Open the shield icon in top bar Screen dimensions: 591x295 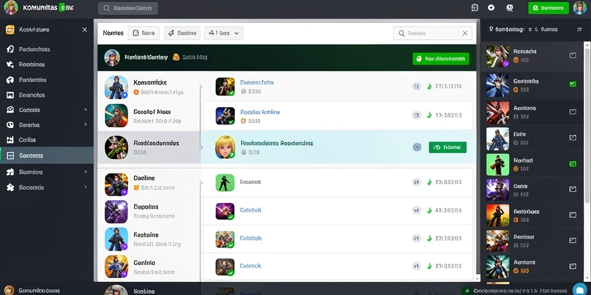pos(475,7)
